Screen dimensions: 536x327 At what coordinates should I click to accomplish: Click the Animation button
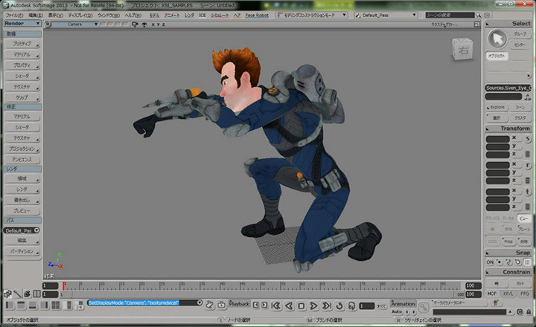click(403, 304)
